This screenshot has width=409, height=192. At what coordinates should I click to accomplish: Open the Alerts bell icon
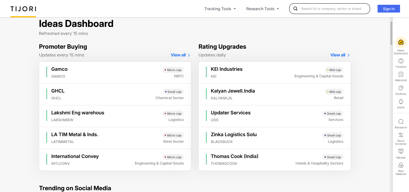(401, 102)
